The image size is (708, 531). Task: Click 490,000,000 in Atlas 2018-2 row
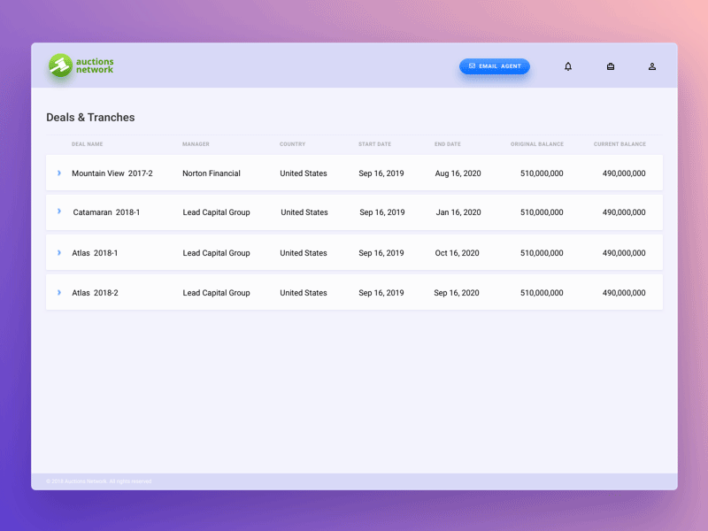coord(624,293)
